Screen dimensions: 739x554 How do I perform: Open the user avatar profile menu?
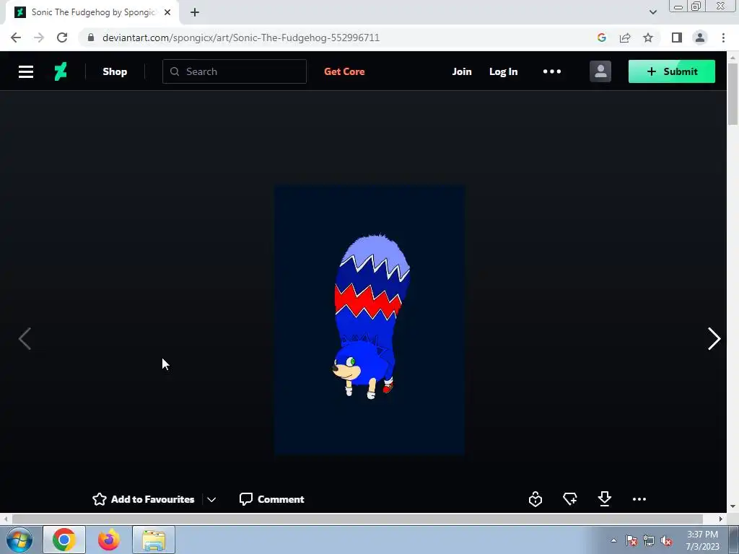(x=600, y=71)
